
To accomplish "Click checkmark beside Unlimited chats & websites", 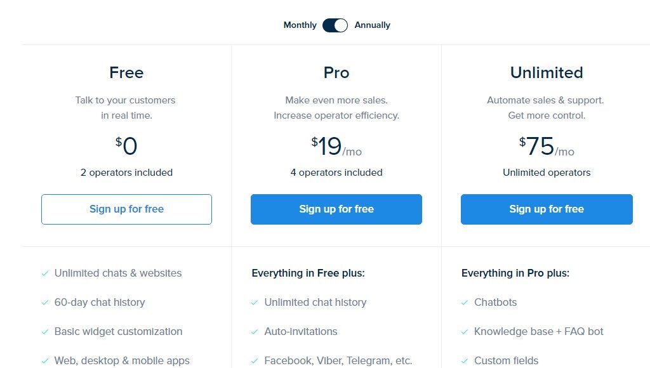I will 45,273.
